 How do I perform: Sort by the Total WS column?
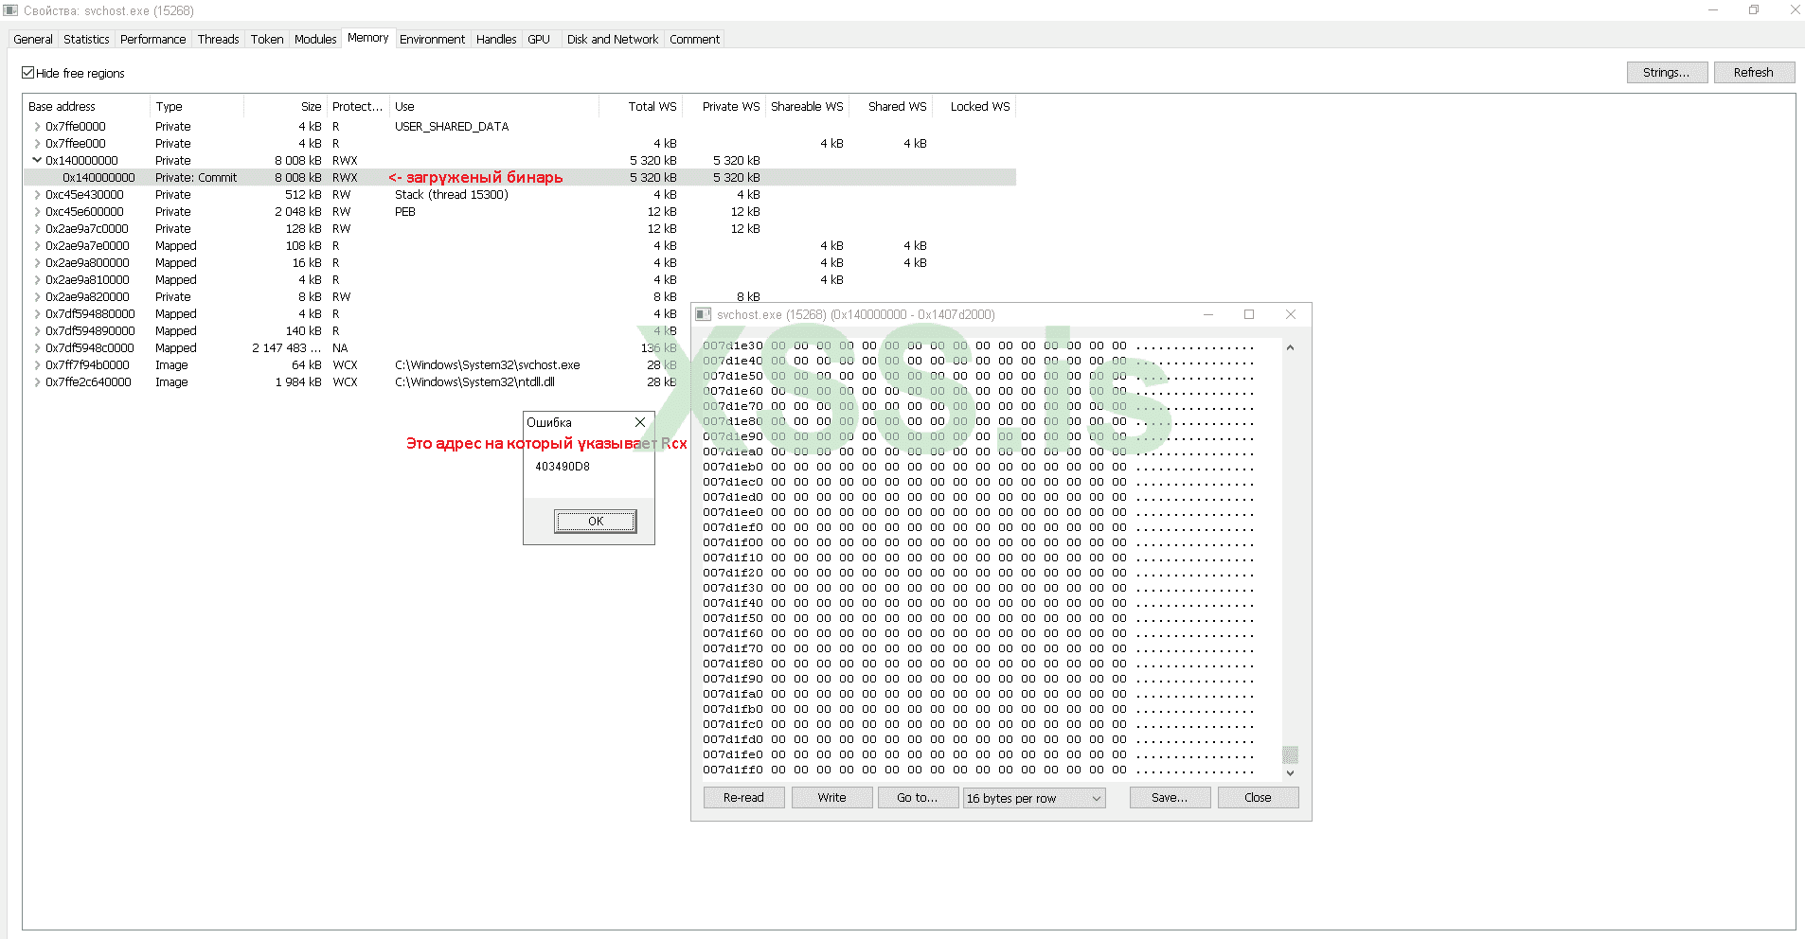coord(640,107)
